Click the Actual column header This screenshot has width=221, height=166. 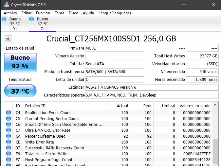point(118,106)
